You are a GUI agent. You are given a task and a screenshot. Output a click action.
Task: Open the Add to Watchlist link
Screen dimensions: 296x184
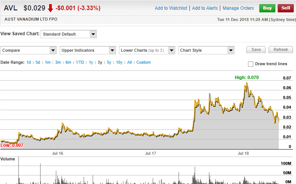click(x=171, y=8)
